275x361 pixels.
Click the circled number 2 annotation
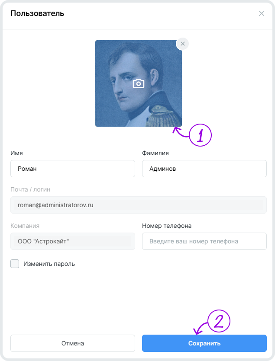tap(218, 321)
